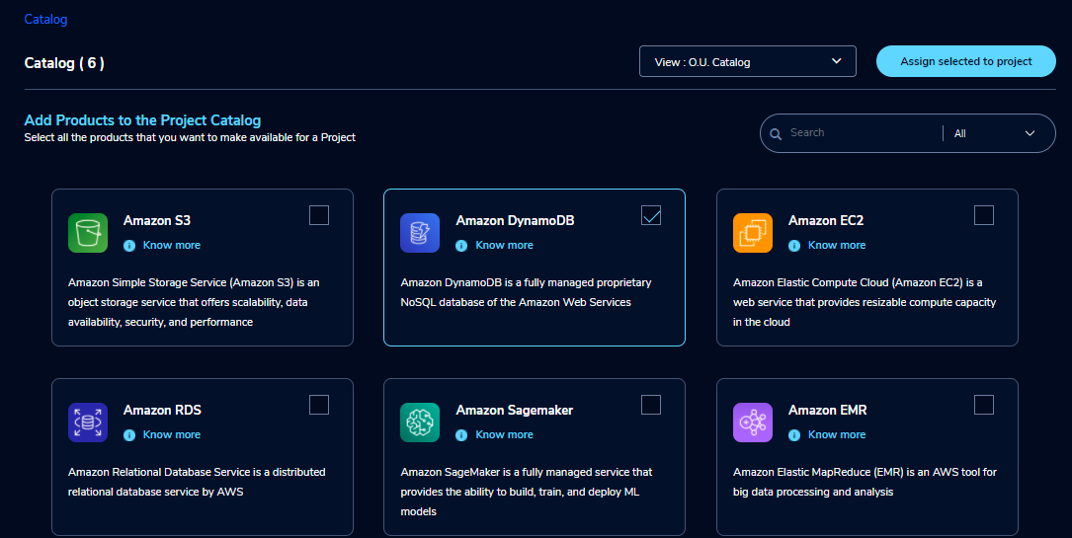The width and height of the screenshot is (1072, 538).
Task: Select the Amazon EC2 checkbox
Action: coord(984,215)
